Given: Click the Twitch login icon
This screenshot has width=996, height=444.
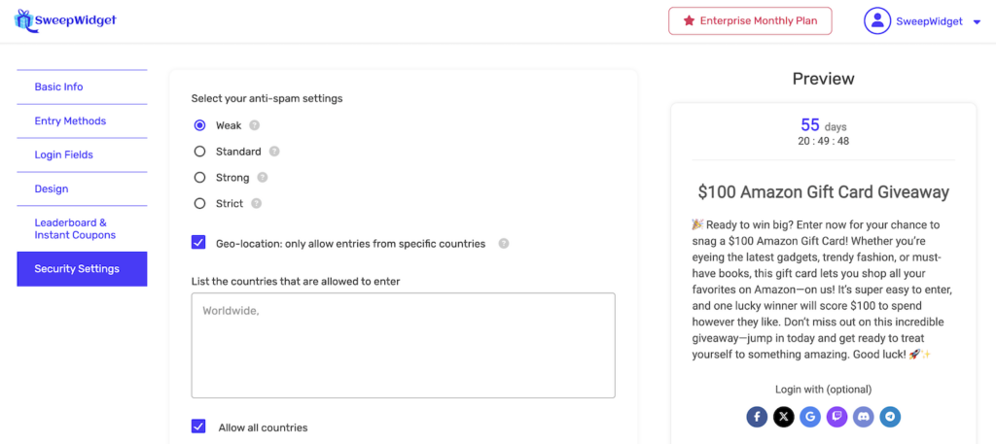Looking at the screenshot, I should [x=836, y=417].
